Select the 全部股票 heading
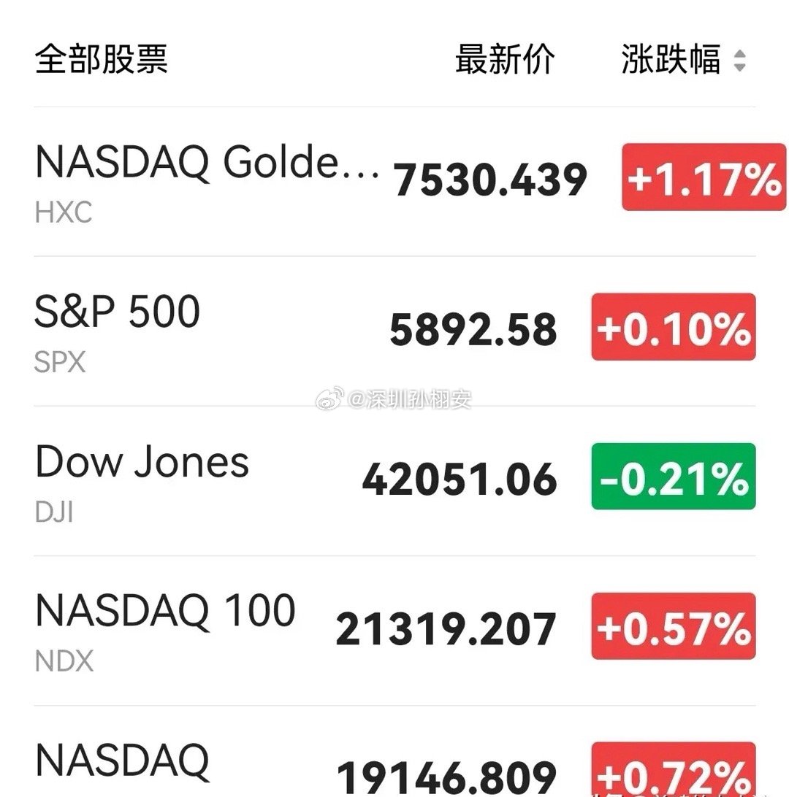789x797 pixels. pyautogui.click(x=102, y=59)
